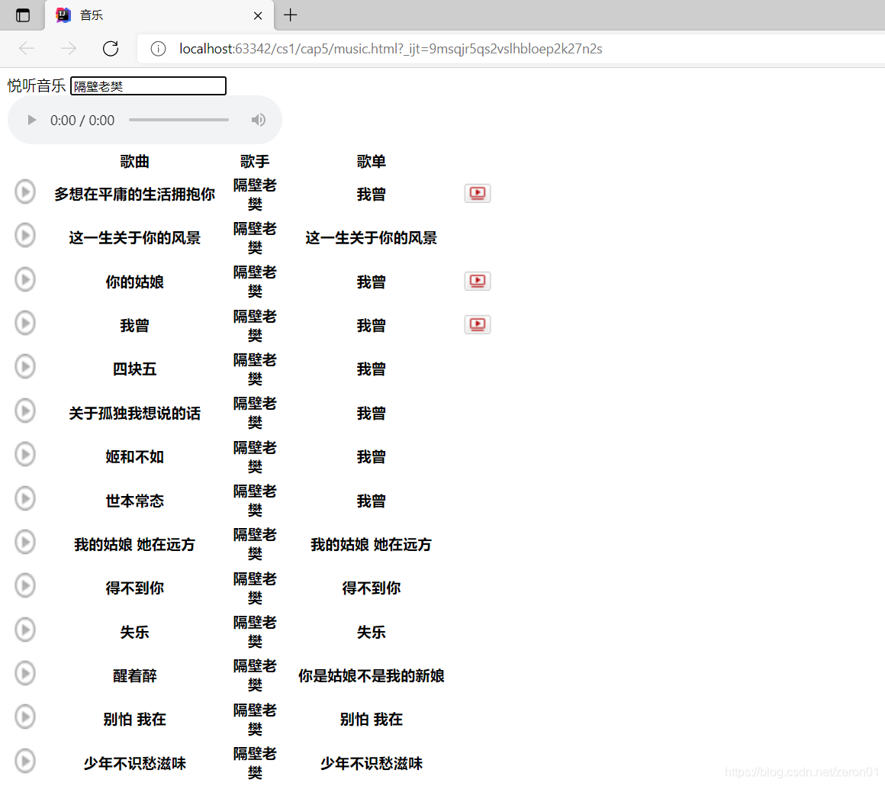Open the MV video icon for 我曾
885x786 pixels.
tap(477, 324)
